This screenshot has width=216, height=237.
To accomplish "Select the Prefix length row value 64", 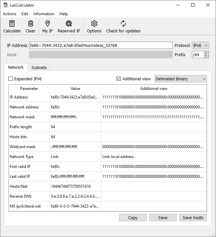I will click(x=75, y=127).
